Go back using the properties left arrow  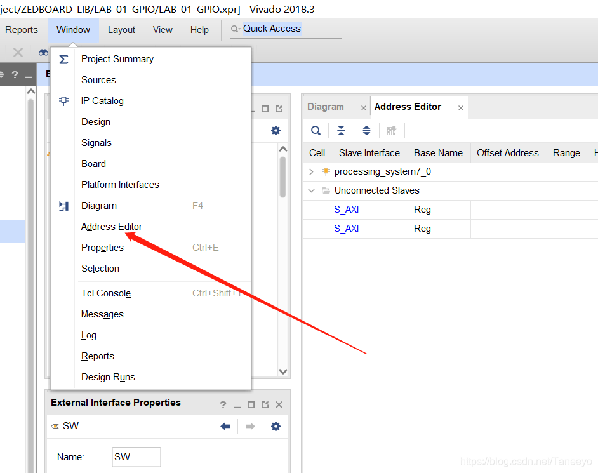click(225, 427)
